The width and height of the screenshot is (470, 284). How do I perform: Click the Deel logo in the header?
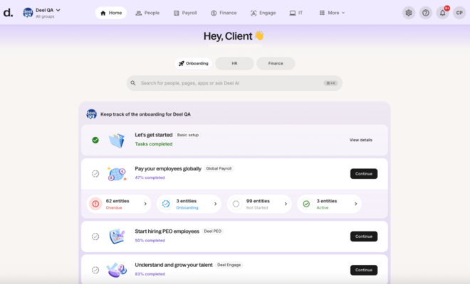(8, 13)
